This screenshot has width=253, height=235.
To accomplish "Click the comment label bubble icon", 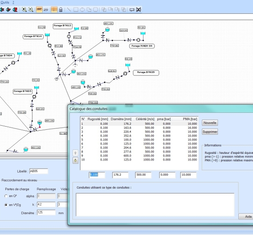I will coord(132,10).
